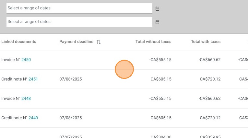
Task: Select -CA$555.15 in invoice 2448 row
Action: click(160, 99)
